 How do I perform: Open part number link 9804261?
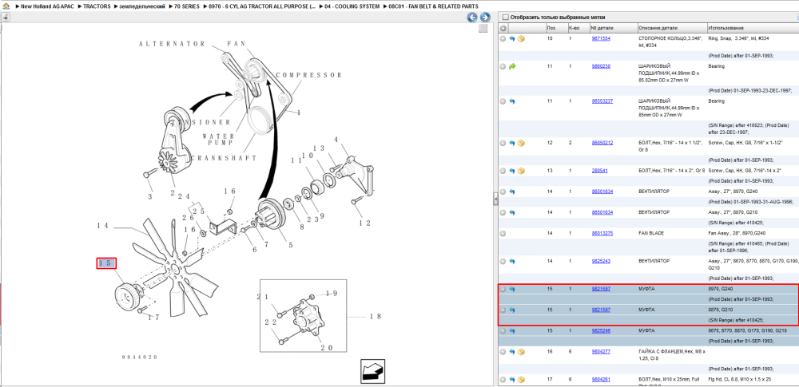pyautogui.click(x=601, y=379)
